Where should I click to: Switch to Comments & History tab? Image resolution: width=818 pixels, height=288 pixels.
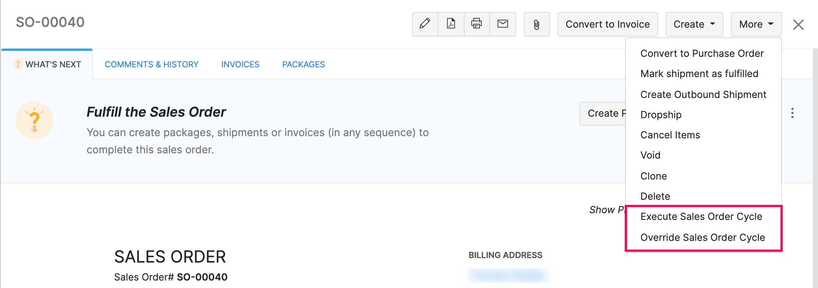152,64
